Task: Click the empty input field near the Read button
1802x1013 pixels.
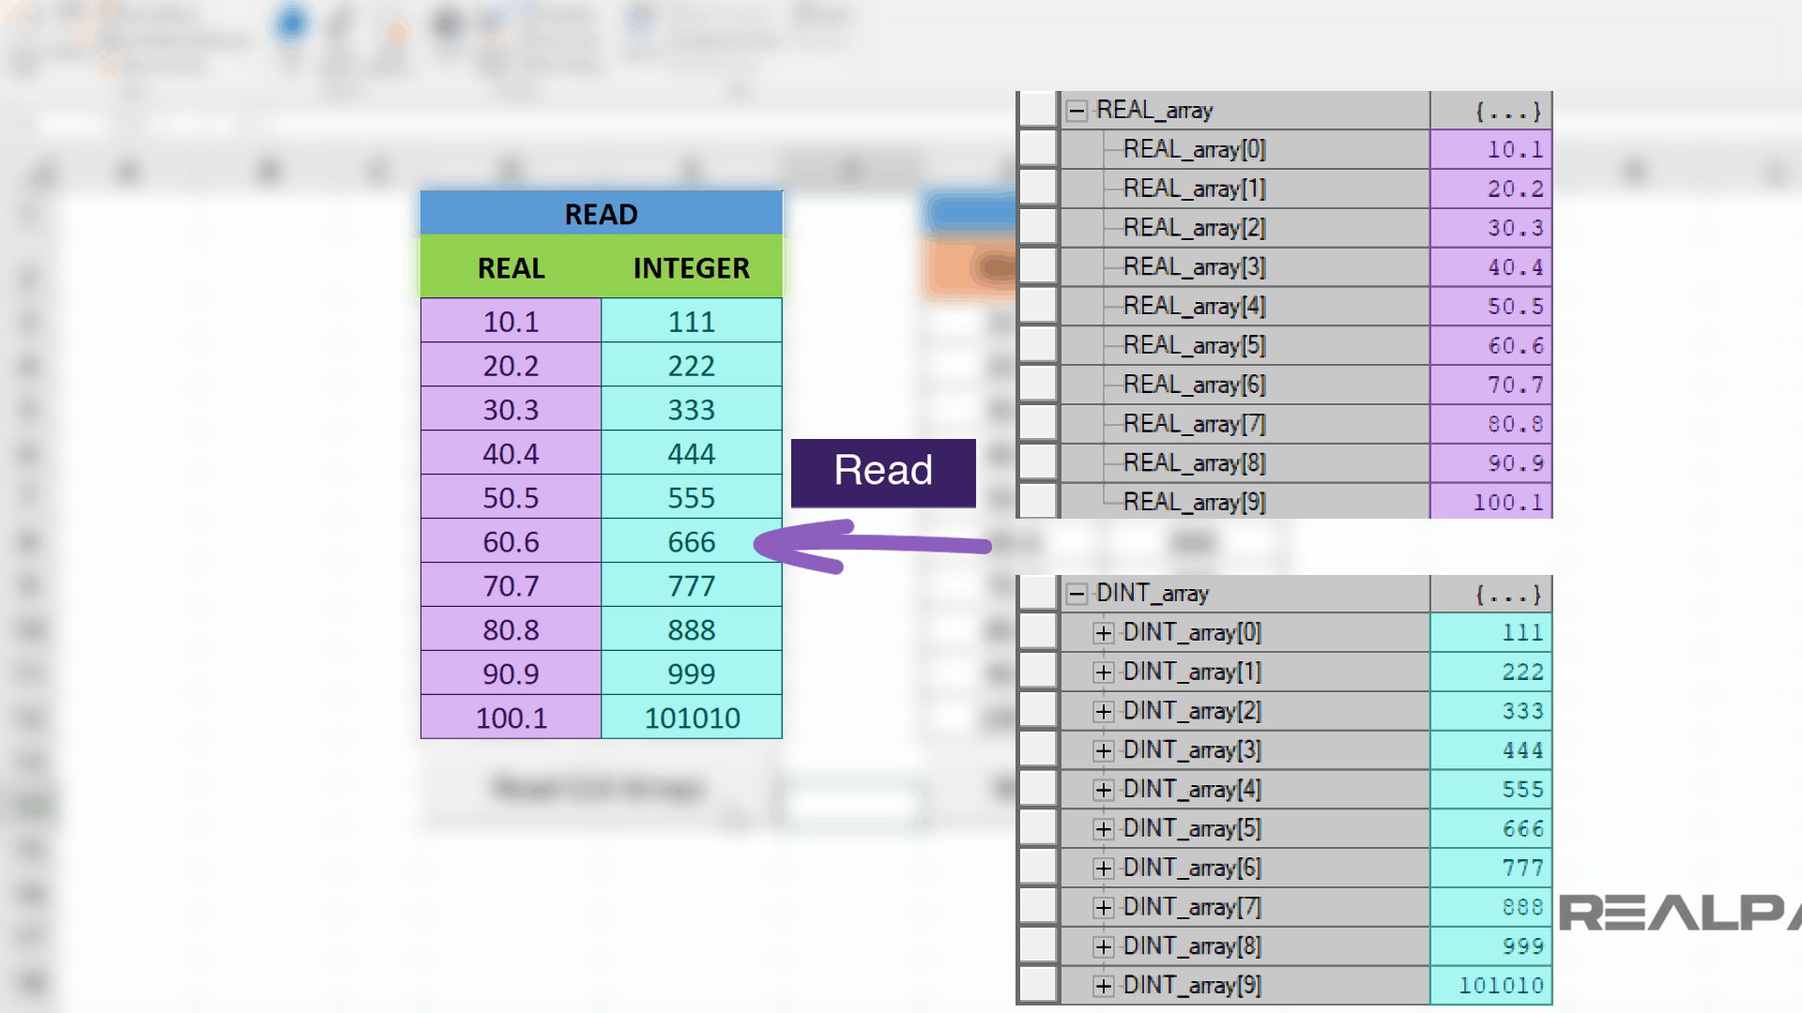Action: (852, 802)
